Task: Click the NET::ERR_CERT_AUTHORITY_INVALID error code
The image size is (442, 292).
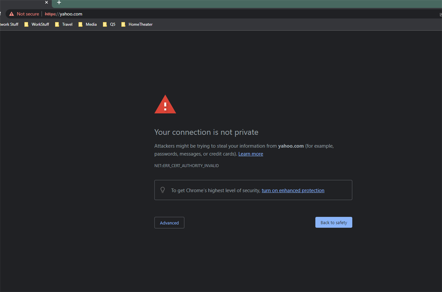Action: pyautogui.click(x=186, y=166)
